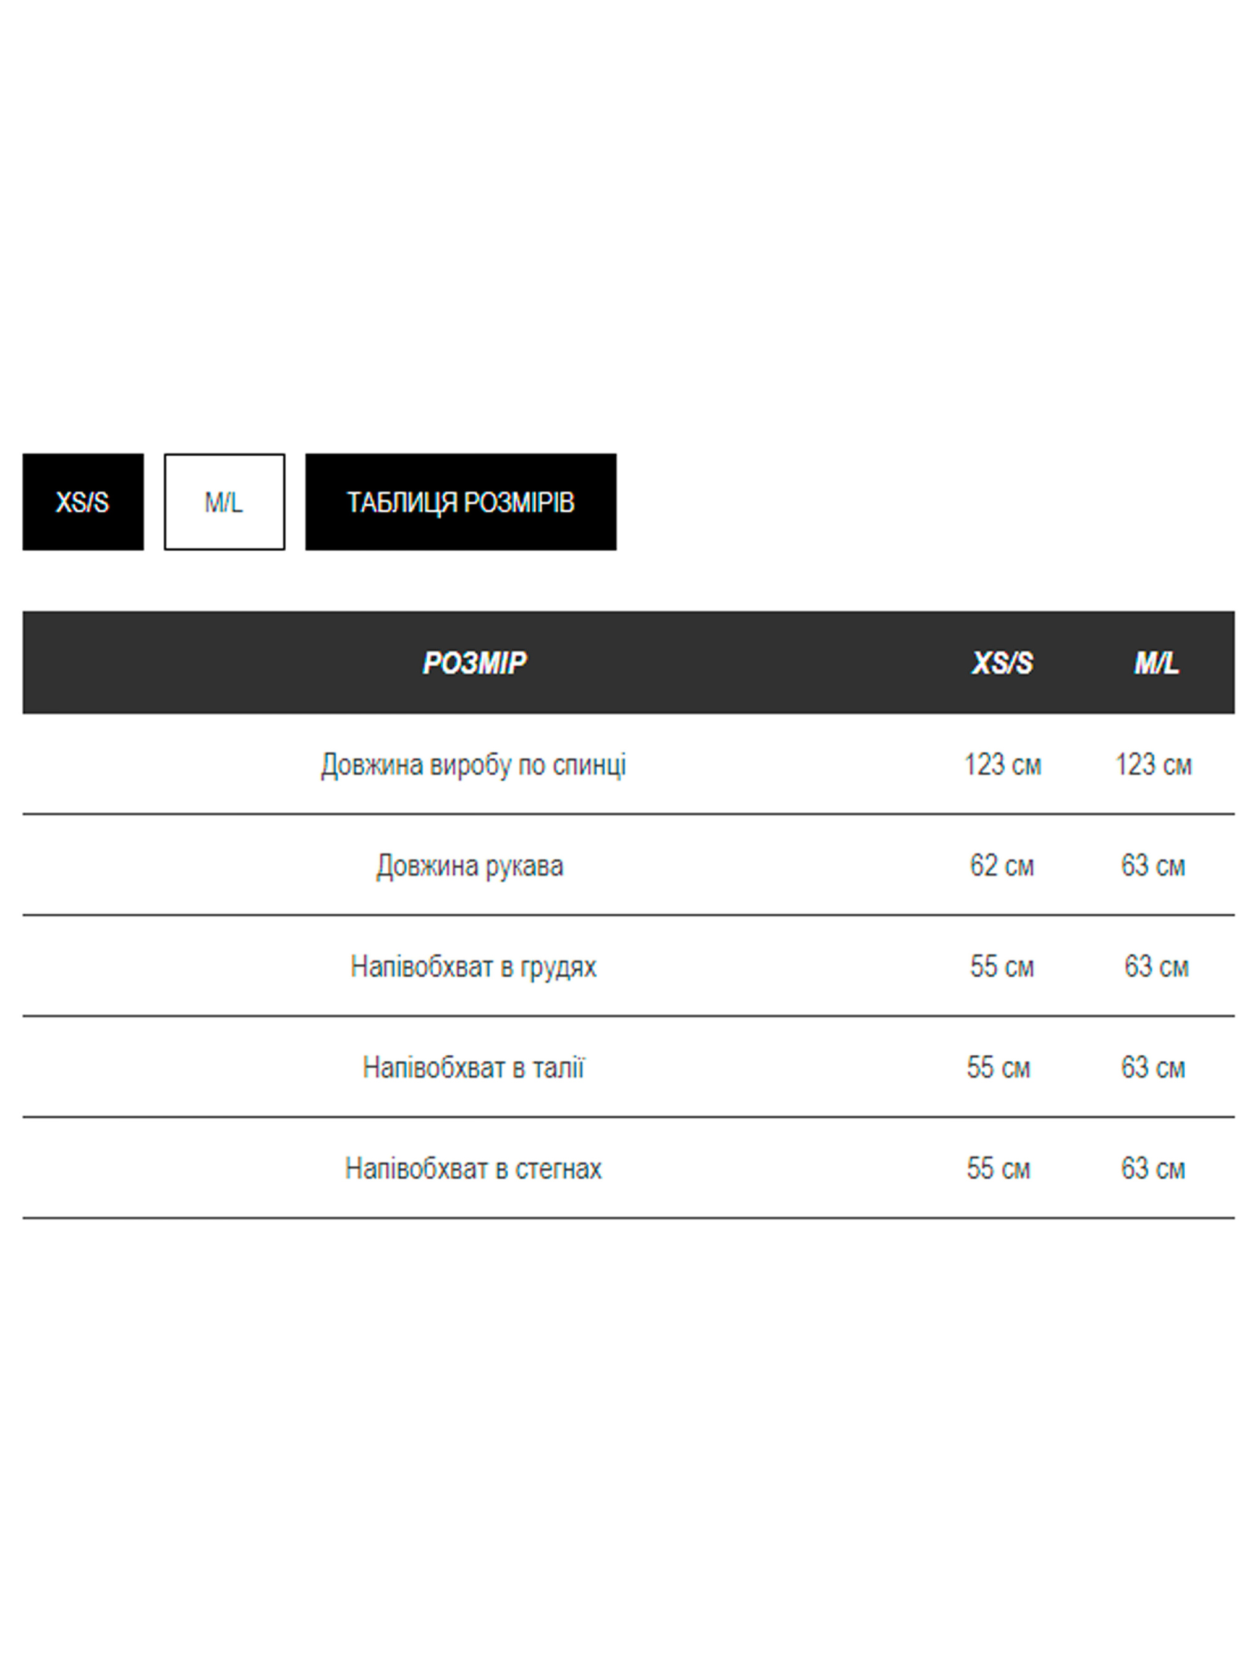Click the 55 см chest value
The height and width of the screenshot is (1669, 1252).
[x=1002, y=967]
